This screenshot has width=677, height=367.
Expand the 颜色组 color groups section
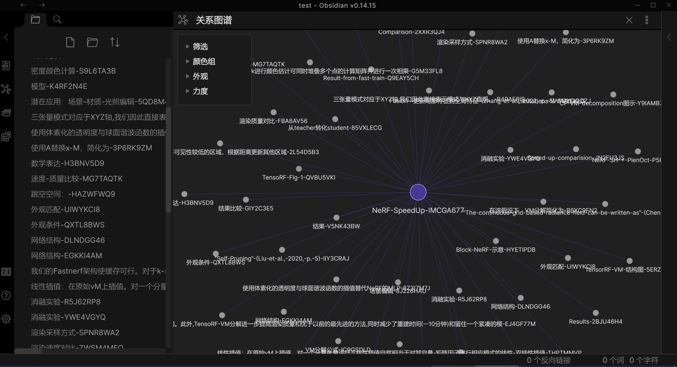pyautogui.click(x=204, y=62)
